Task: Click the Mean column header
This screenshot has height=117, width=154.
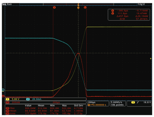Action: click(x=41, y=106)
